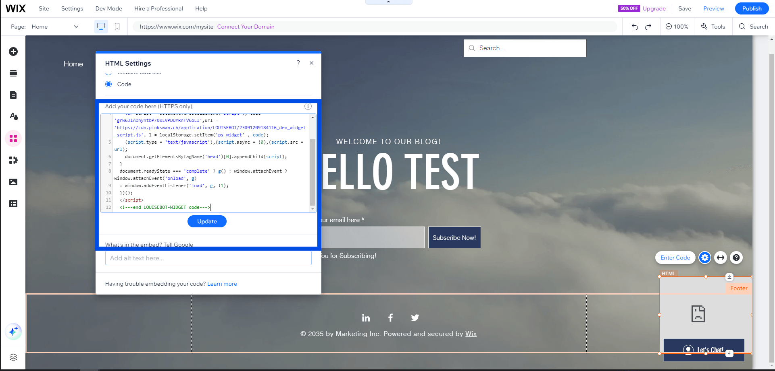Screen dimensions: 775x371
Task: Click the Enter Code button
Action: click(675, 258)
